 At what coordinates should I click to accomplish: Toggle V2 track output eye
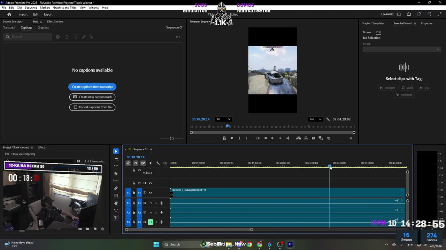tap(151, 183)
